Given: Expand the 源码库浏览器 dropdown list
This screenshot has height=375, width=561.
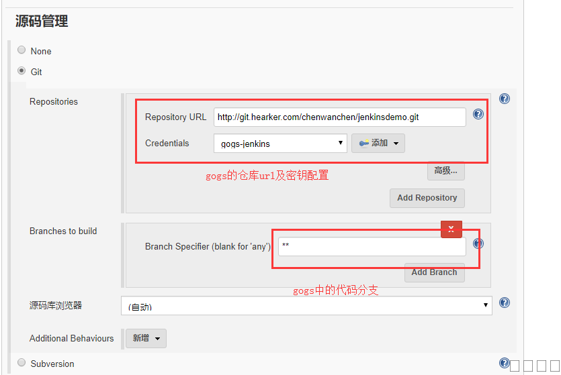Looking at the screenshot, I should tap(306, 306).
